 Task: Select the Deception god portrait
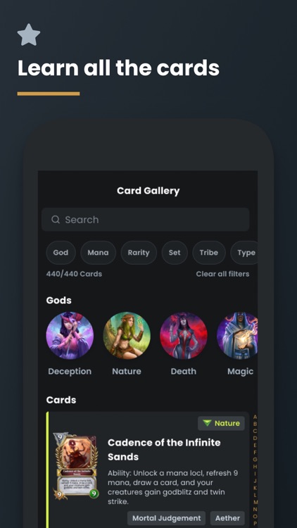point(70,336)
